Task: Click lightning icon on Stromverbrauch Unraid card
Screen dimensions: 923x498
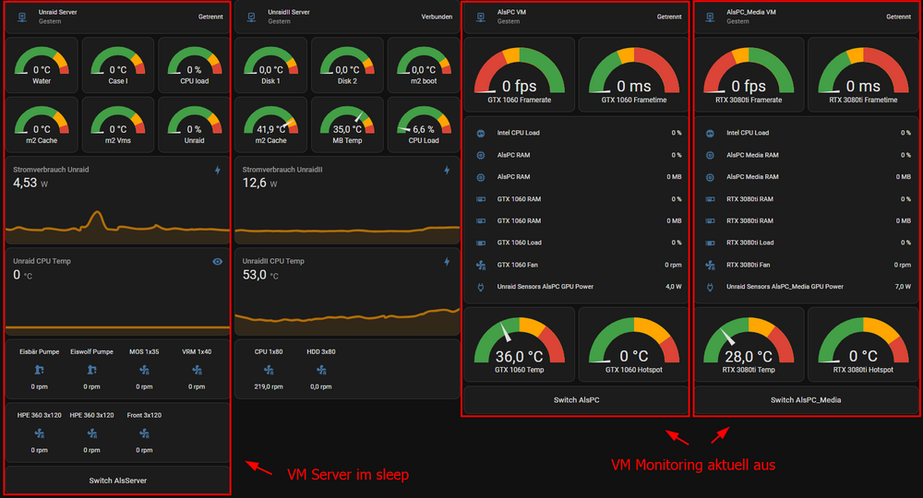Action: click(x=218, y=170)
